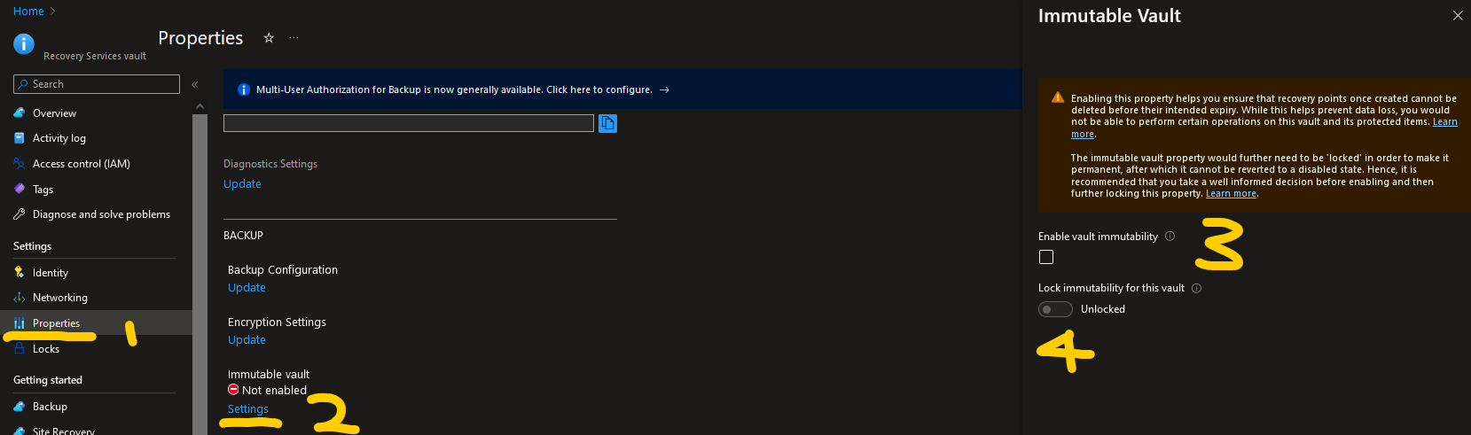Click the Overview cloud icon
Image resolution: width=1471 pixels, height=435 pixels.
coord(20,113)
